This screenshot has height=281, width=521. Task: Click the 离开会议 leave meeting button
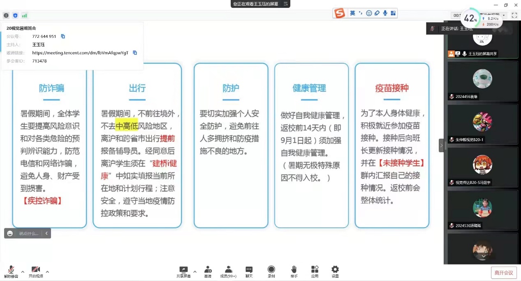coord(503,272)
